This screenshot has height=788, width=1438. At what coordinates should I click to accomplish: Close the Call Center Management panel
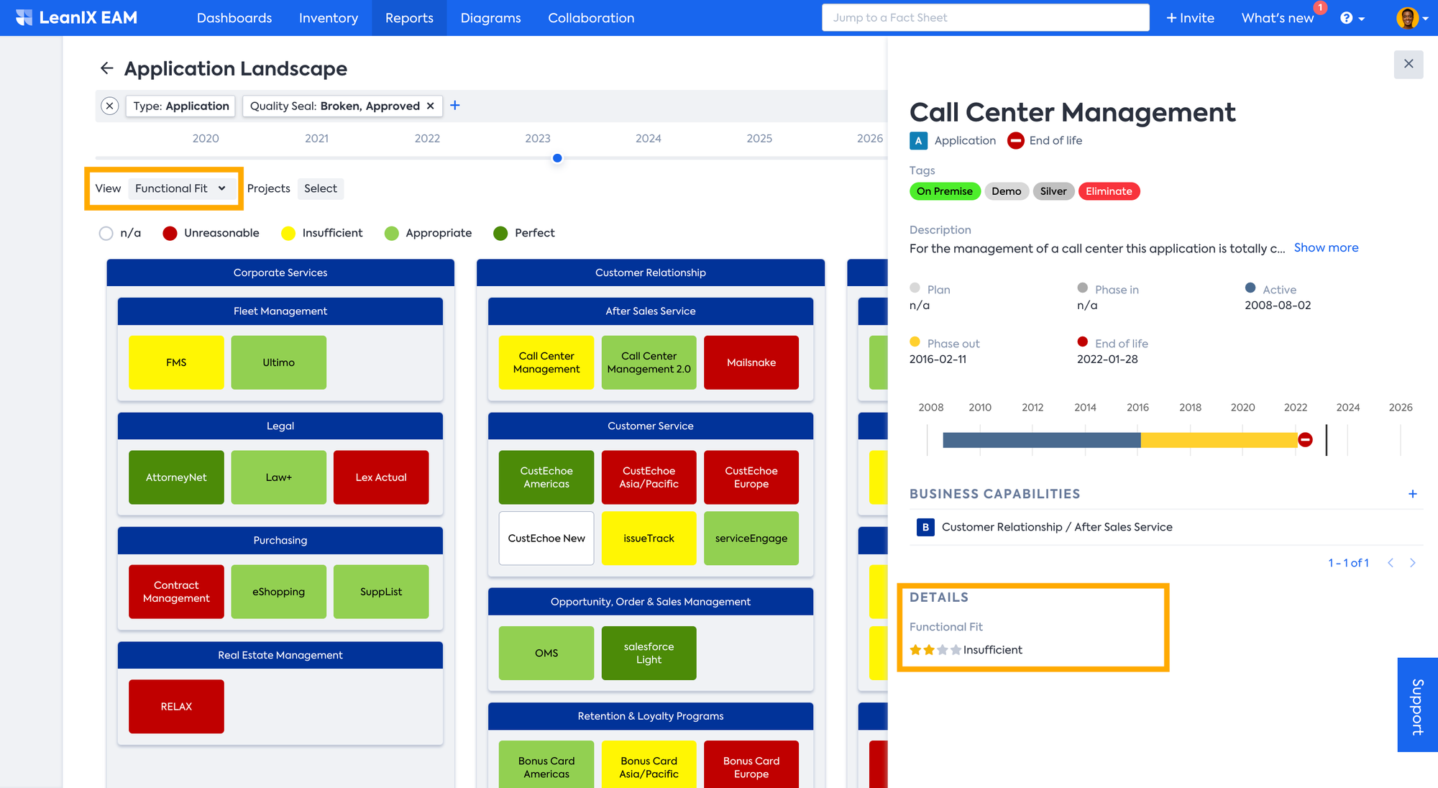tap(1408, 64)
